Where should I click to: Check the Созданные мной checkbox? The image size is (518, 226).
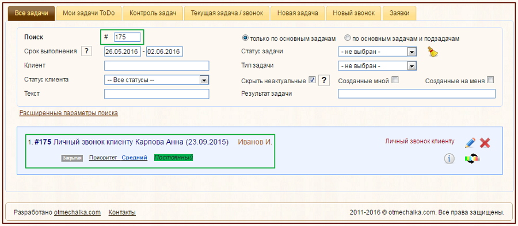point(395,80)
